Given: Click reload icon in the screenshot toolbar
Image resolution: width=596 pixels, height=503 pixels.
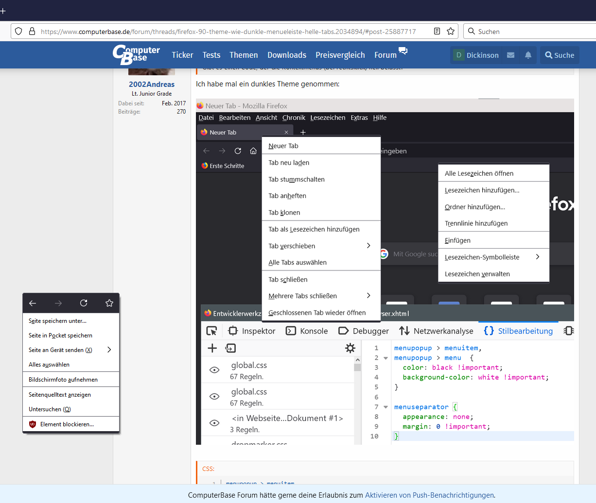Looking at the screenshot, I should click(x=238, y=151).
